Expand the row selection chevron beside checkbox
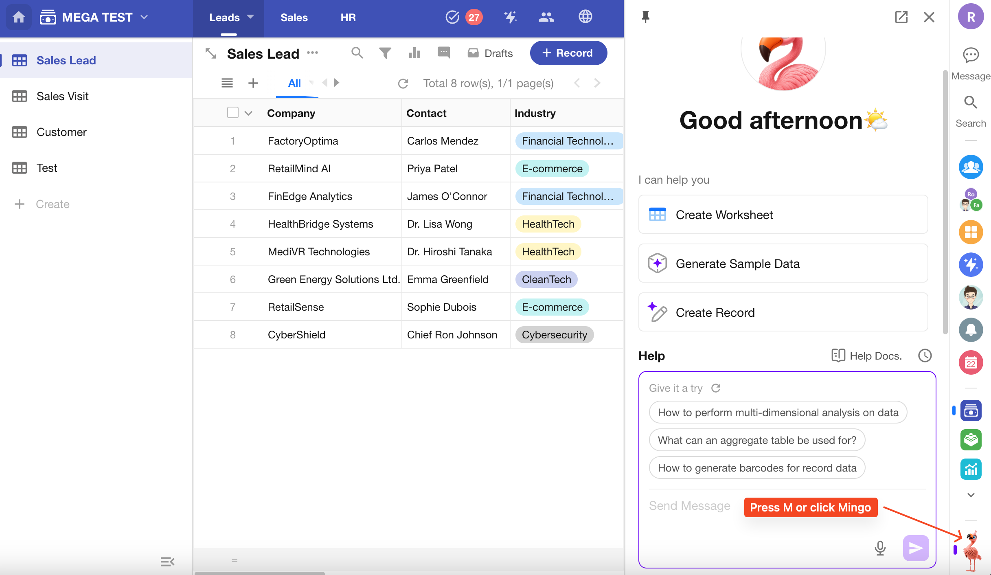 tap(248, 113)
